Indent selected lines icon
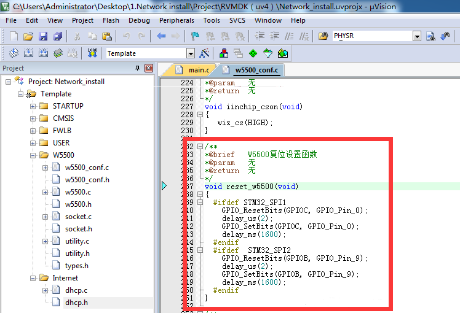460x313 pixels. pos(260,36)
